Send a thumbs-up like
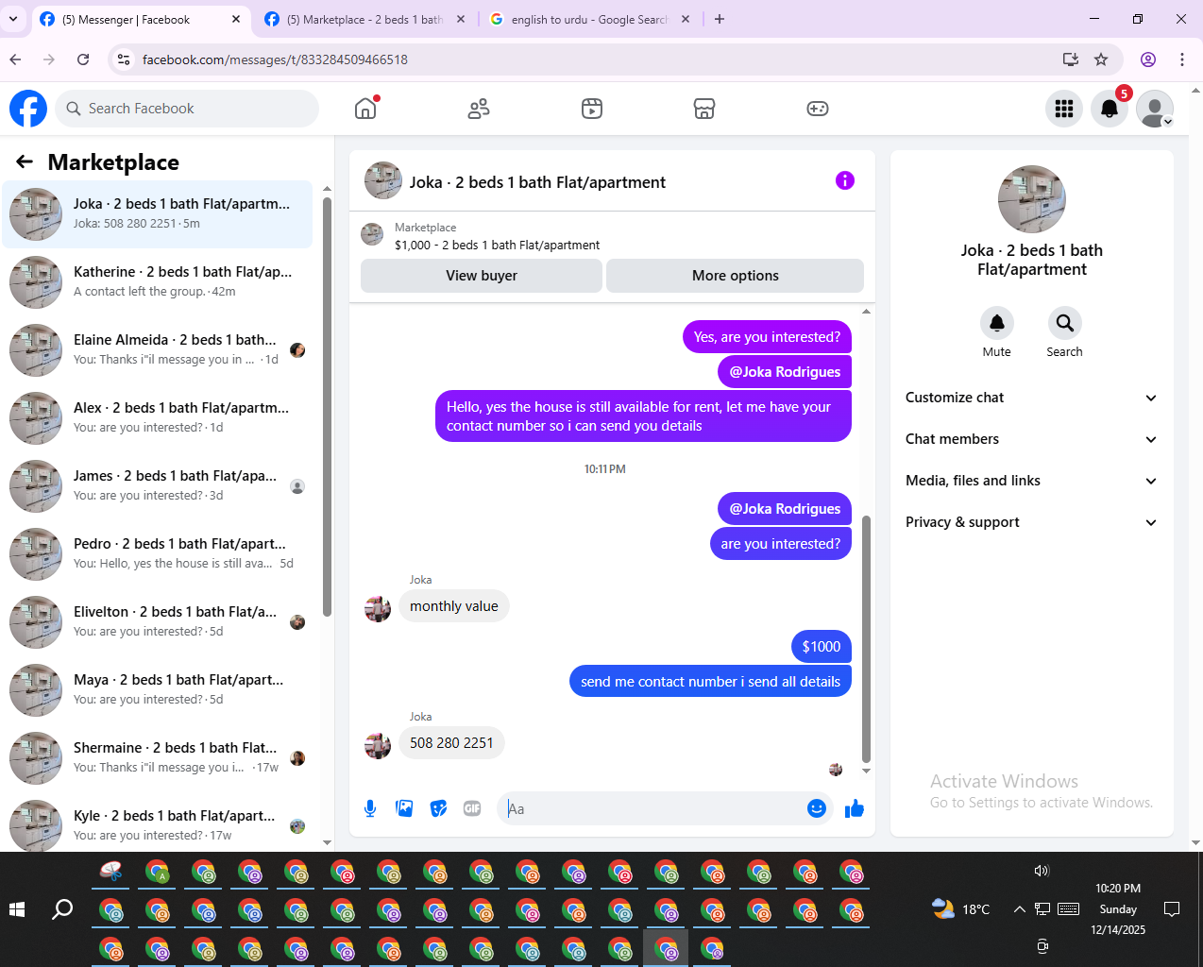 855,808
